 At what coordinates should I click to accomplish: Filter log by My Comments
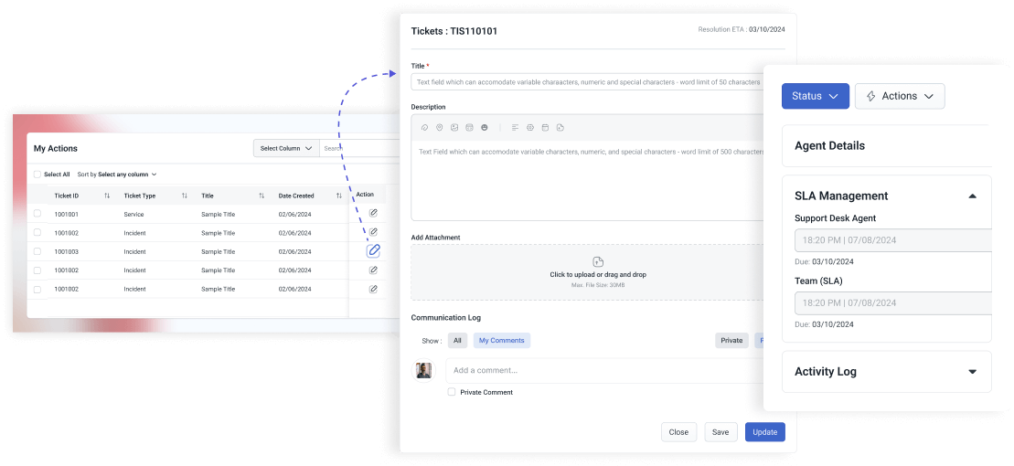click(501, 340)
